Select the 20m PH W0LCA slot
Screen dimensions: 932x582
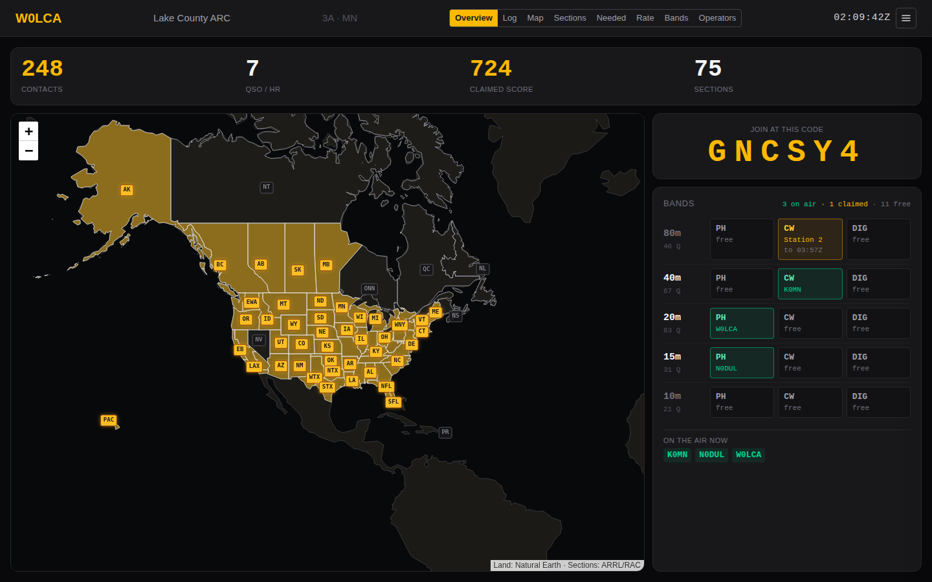(x=742, y=323)
